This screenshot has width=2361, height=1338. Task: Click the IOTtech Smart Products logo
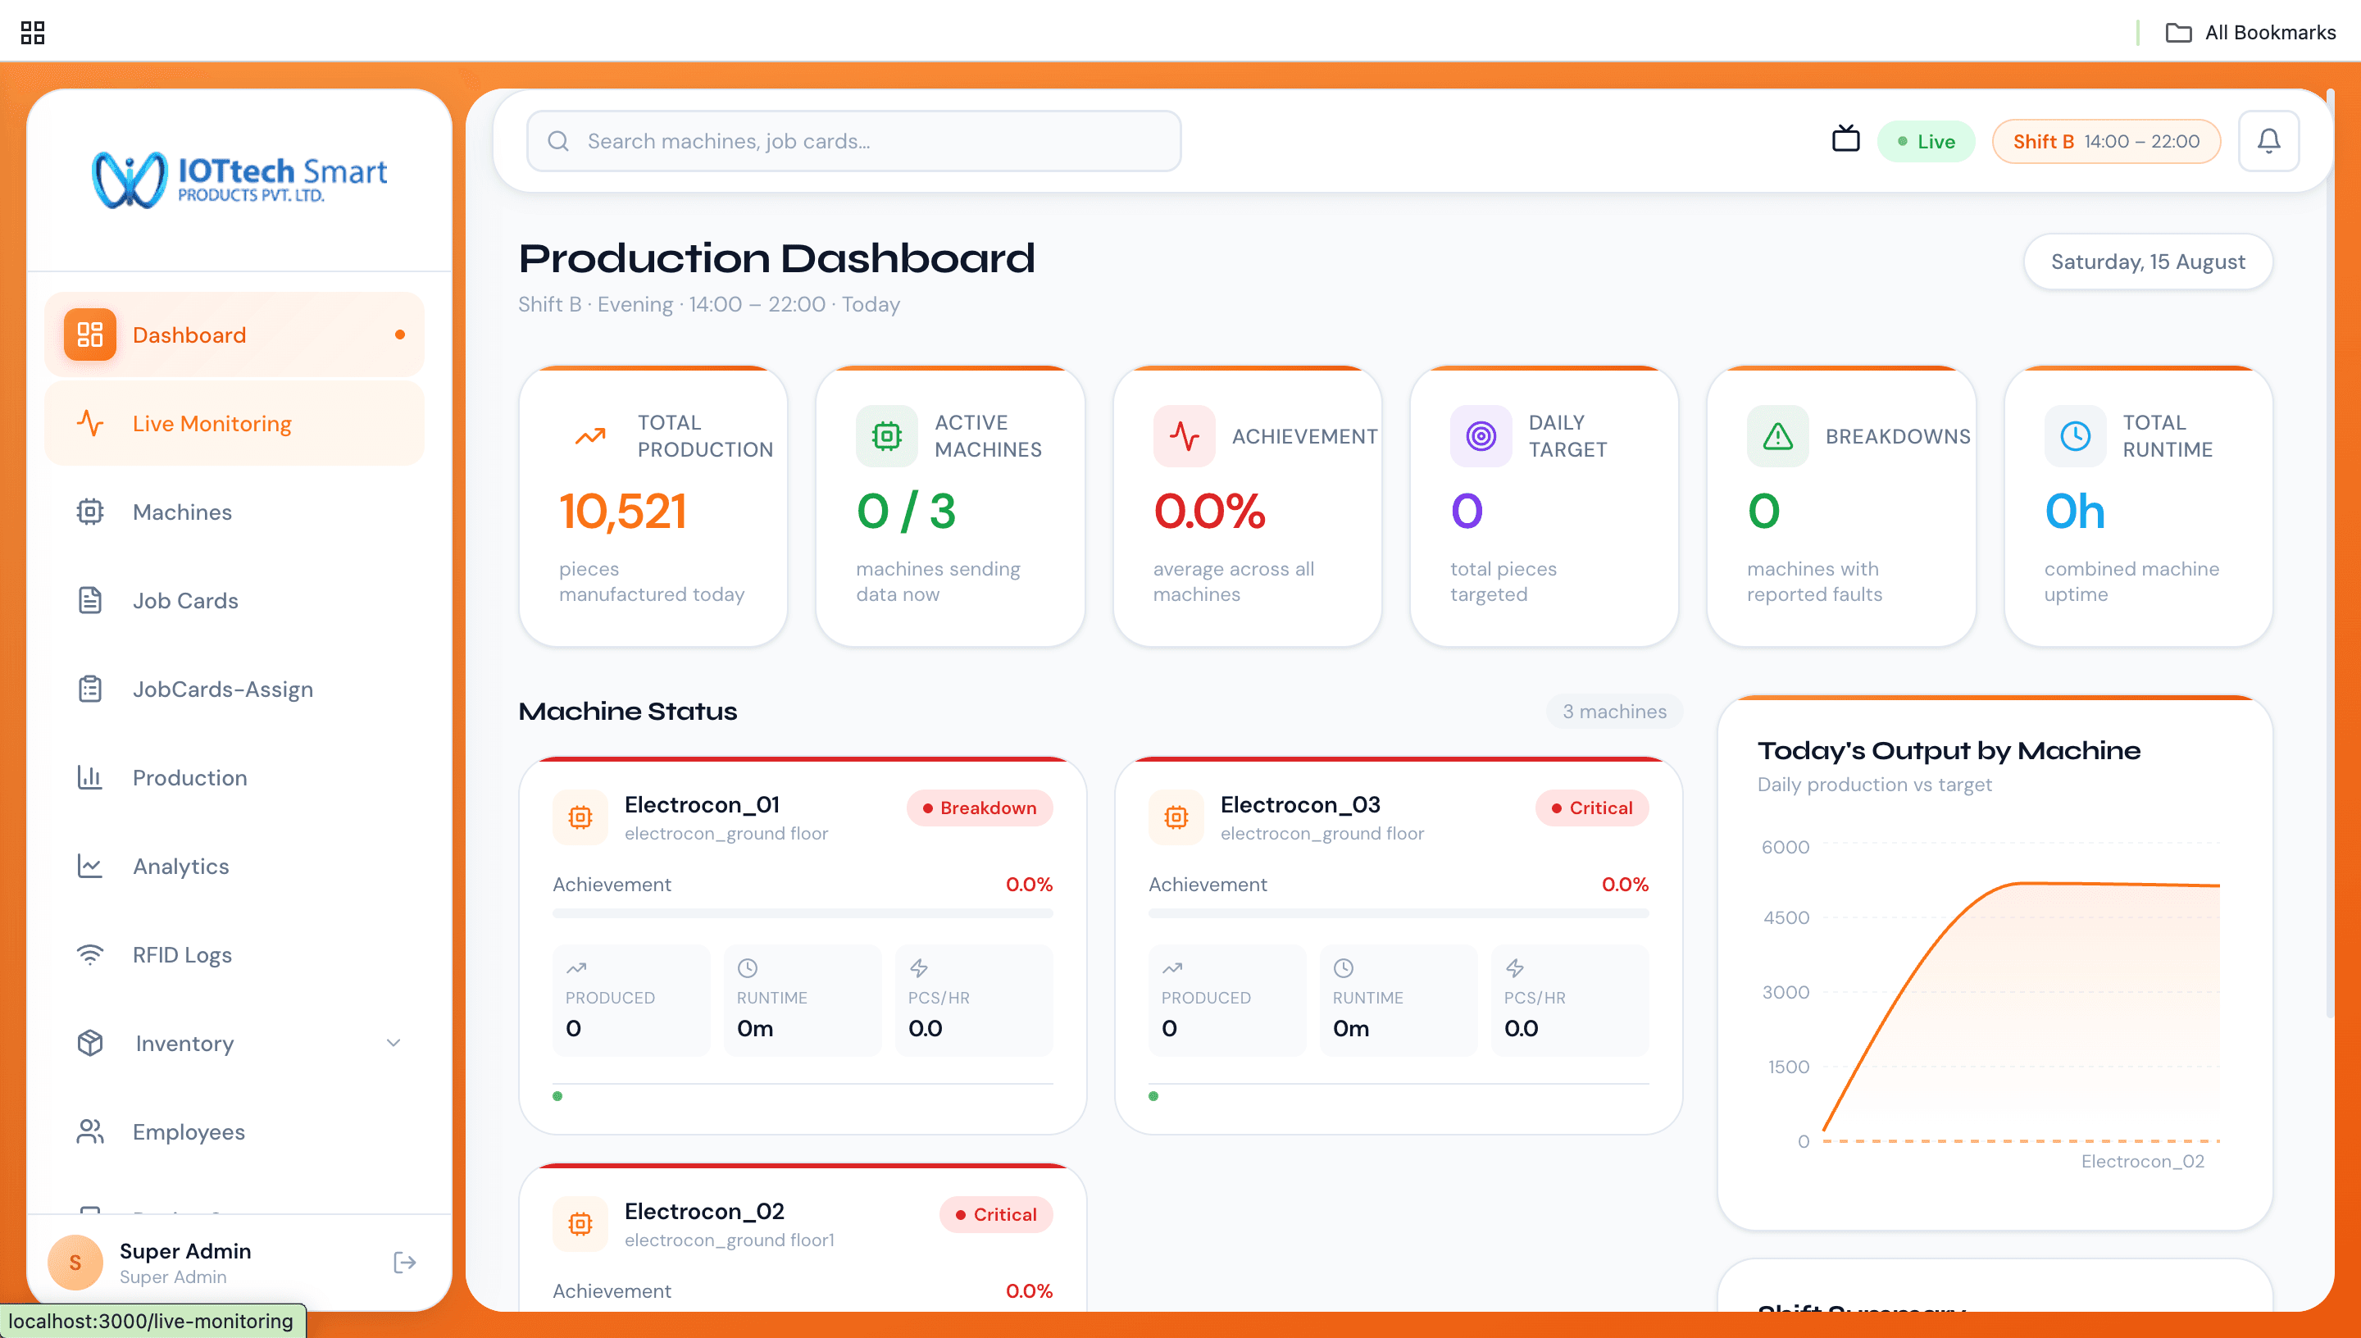239,180
